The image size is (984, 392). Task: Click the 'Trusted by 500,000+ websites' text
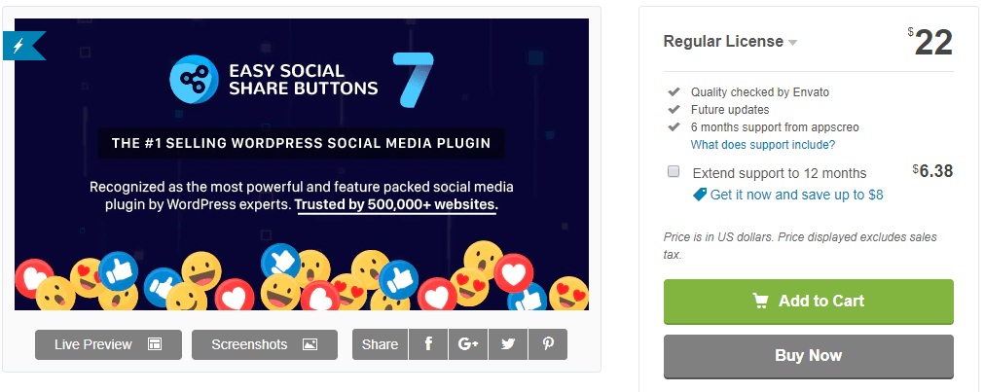[396, 205]
